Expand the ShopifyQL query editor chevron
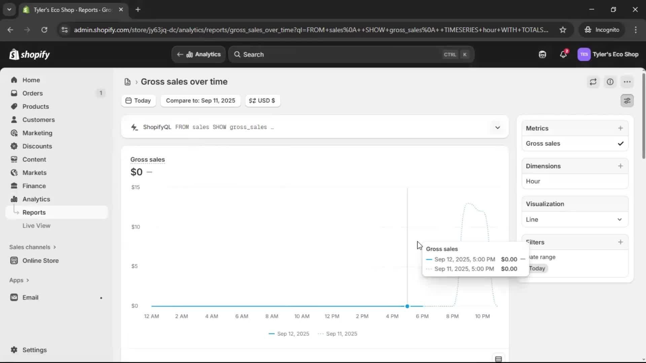This screenshot has height=363, width=646. (x=498, y=127)
